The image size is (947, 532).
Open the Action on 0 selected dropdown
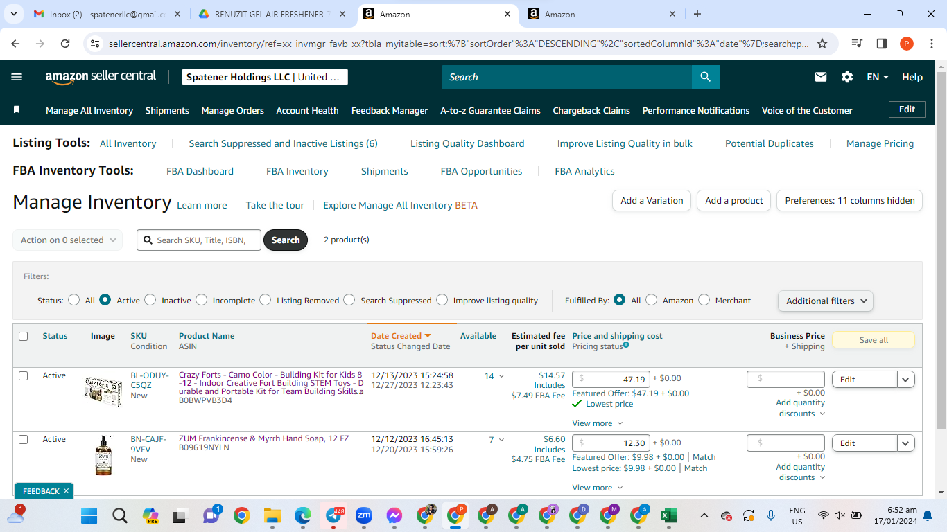point(68,240)
